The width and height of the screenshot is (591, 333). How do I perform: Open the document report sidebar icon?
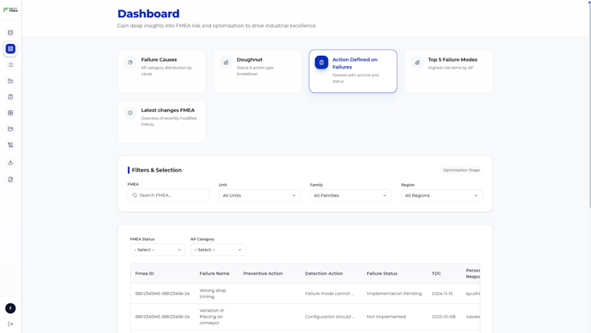(10, 179)
